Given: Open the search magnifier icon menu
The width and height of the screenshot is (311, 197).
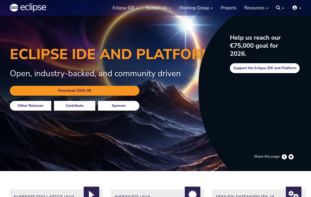Looking at the screenshot, I should 280,8.
